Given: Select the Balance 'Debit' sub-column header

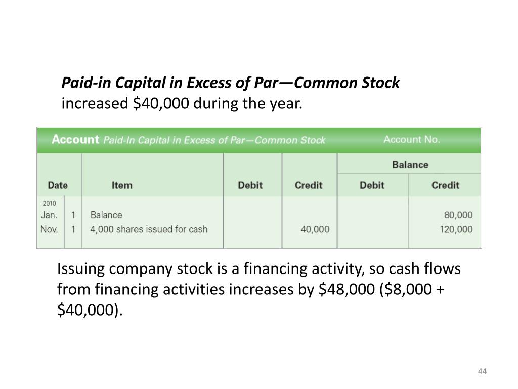Looking at the screenshot, I should click(x=372, y=185).
